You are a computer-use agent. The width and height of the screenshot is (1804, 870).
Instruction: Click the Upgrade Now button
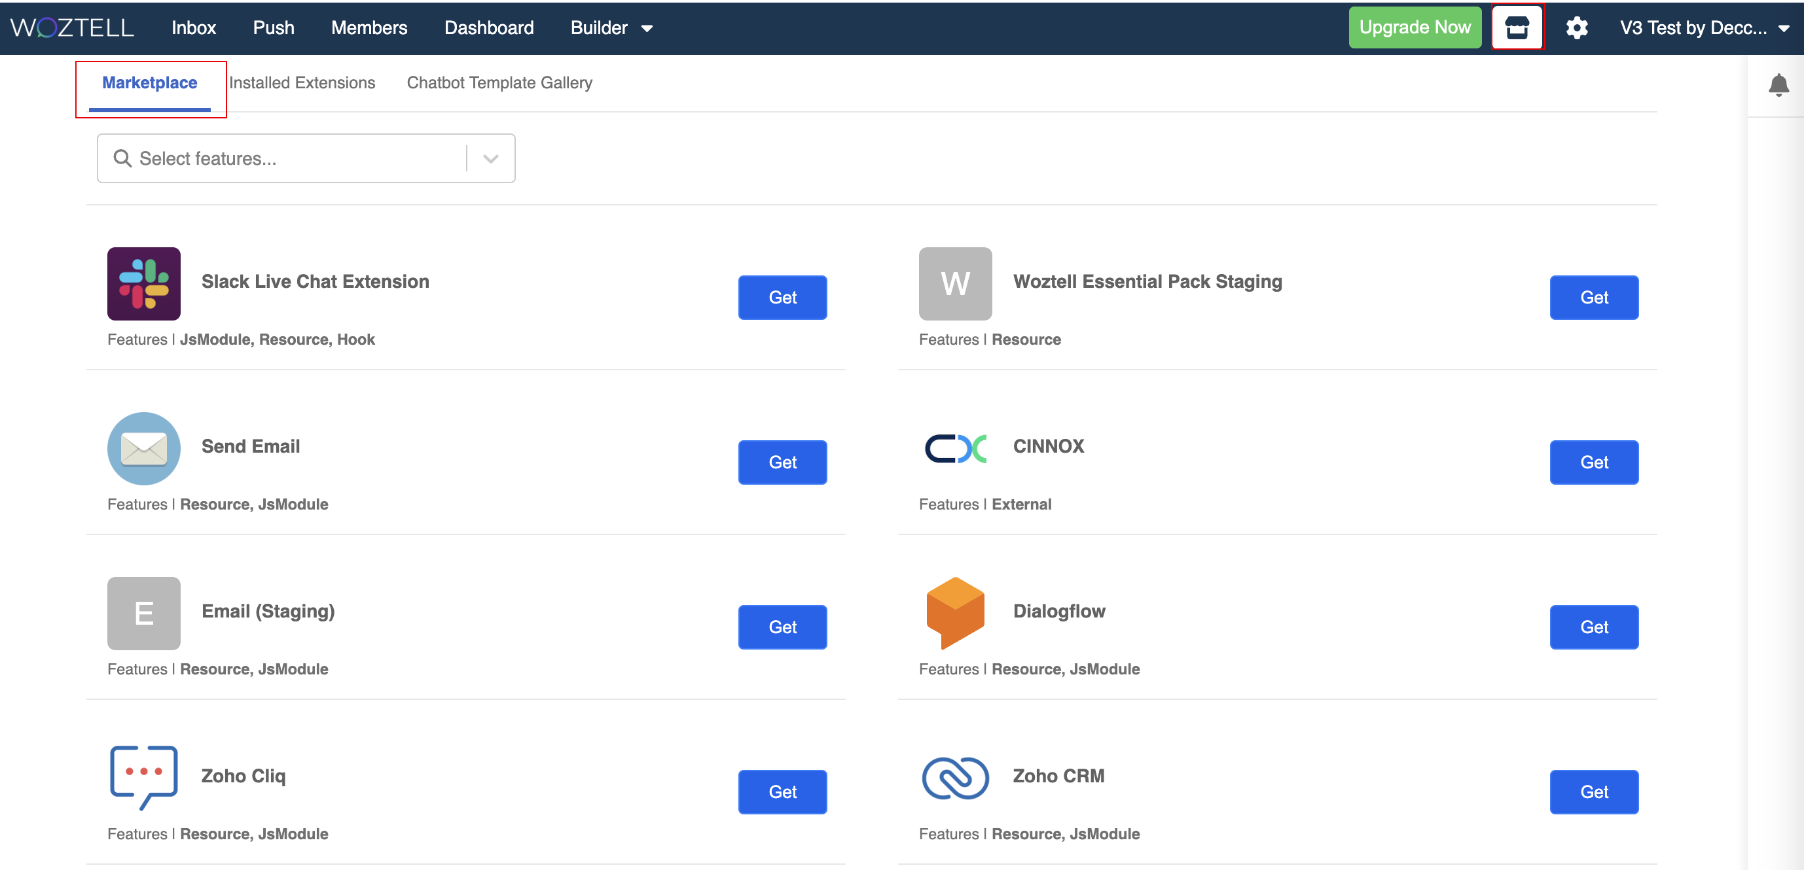[x=1414, y=27]
